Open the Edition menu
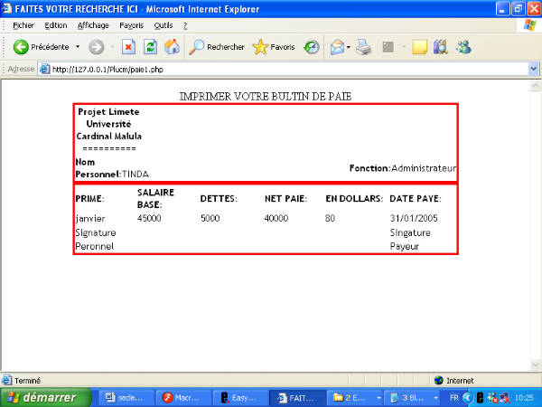This screenshot has height=407, width=542. click(56, 25)
